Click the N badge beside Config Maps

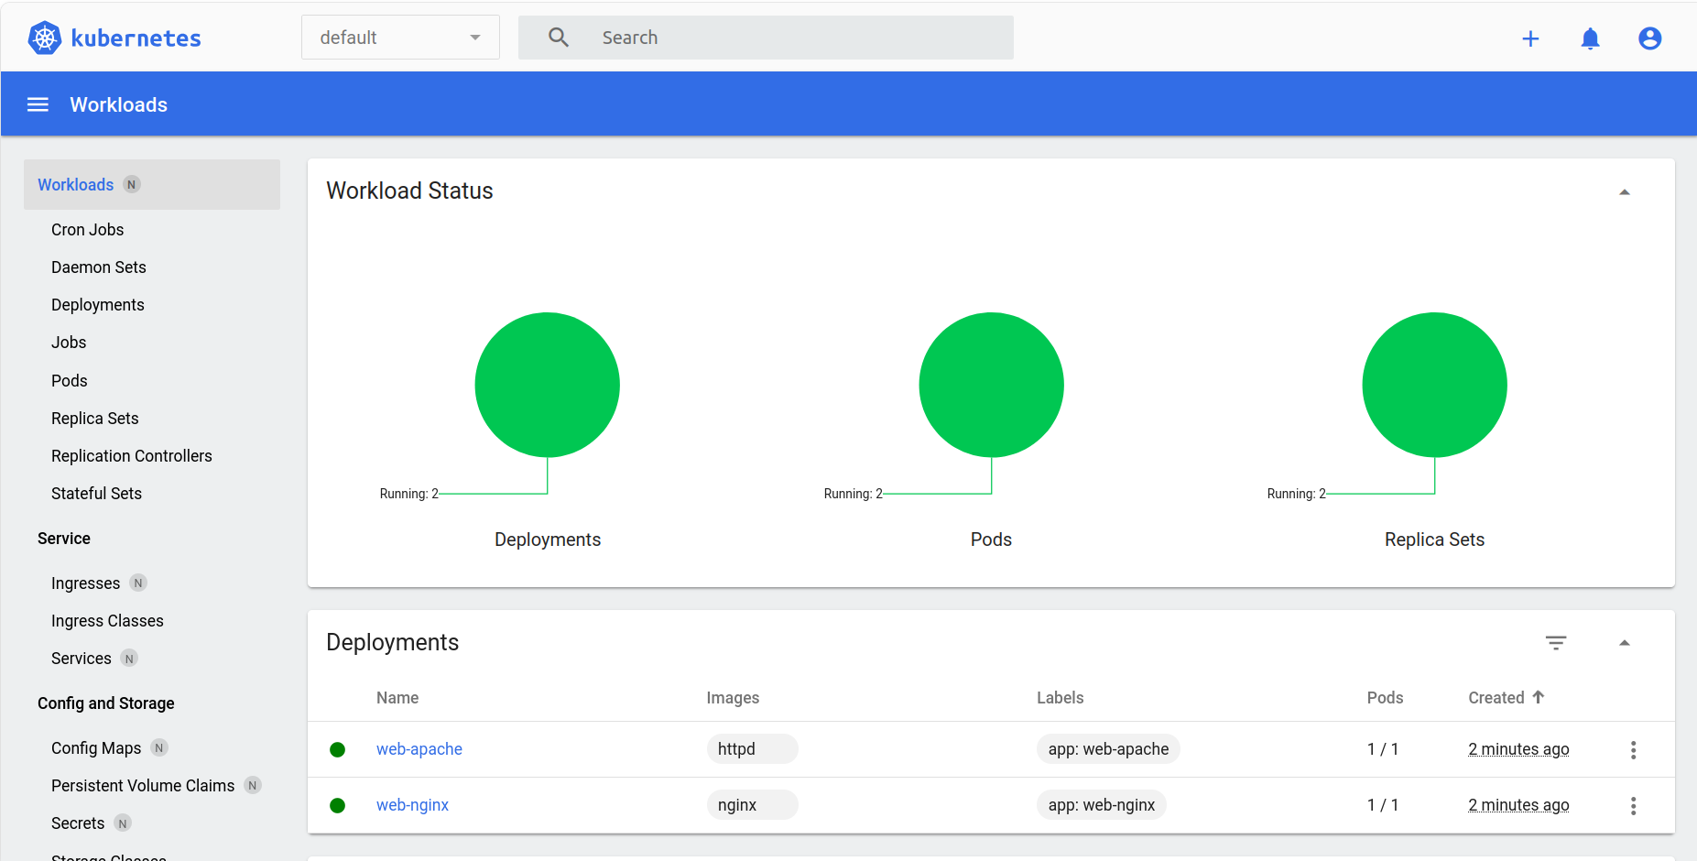click(x=159, y=748)
